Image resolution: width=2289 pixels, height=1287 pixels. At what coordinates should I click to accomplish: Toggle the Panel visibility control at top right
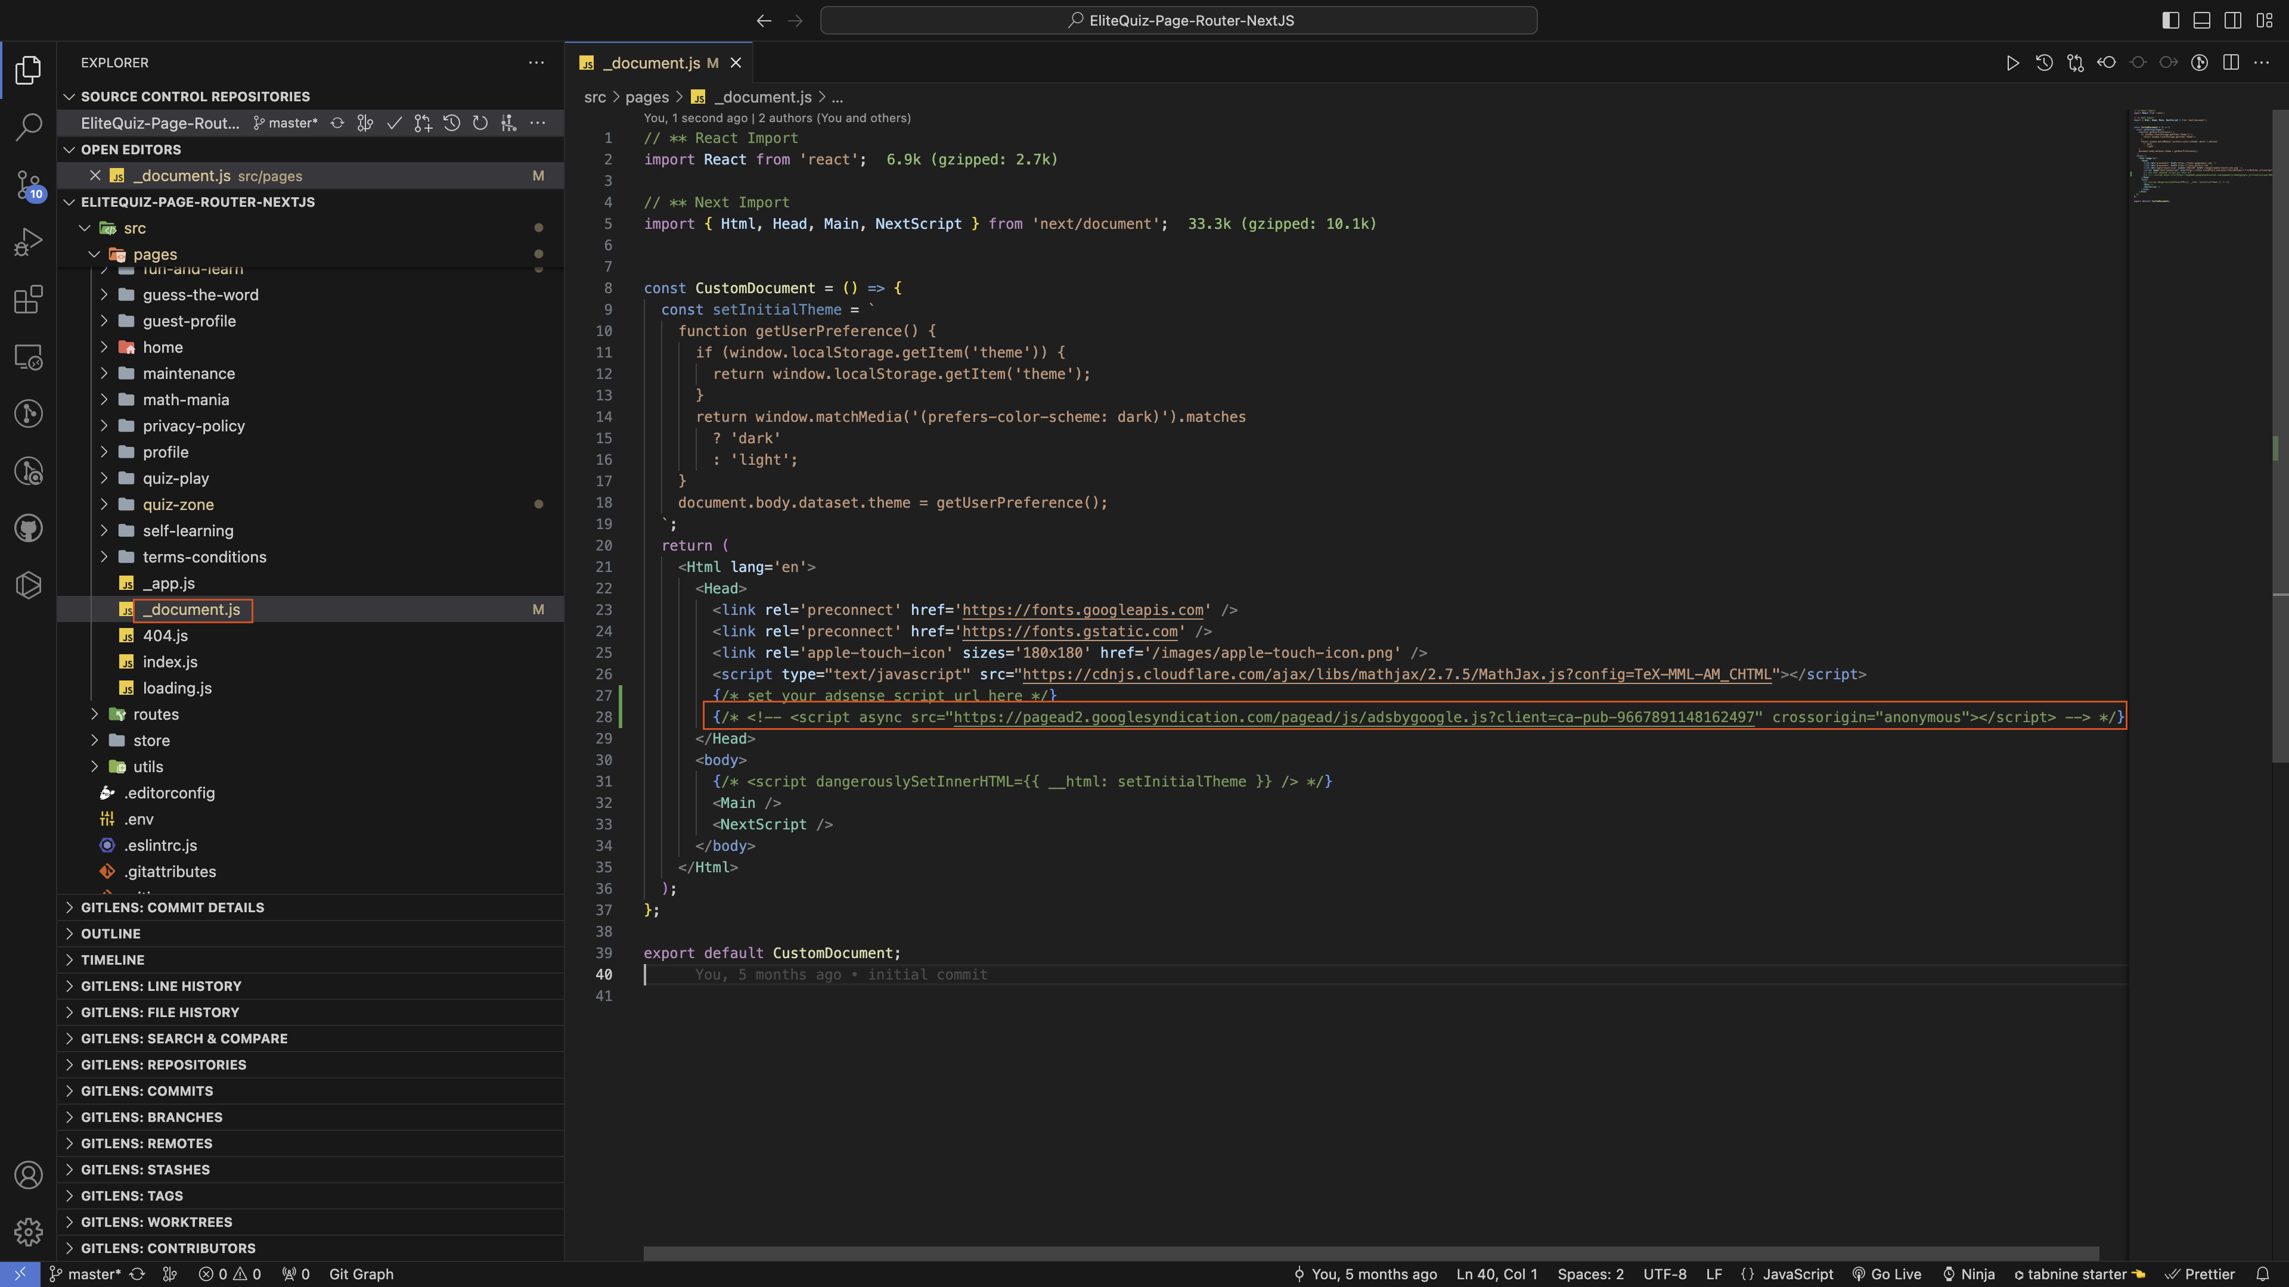pyautogui.click(x=2201, y=20)
